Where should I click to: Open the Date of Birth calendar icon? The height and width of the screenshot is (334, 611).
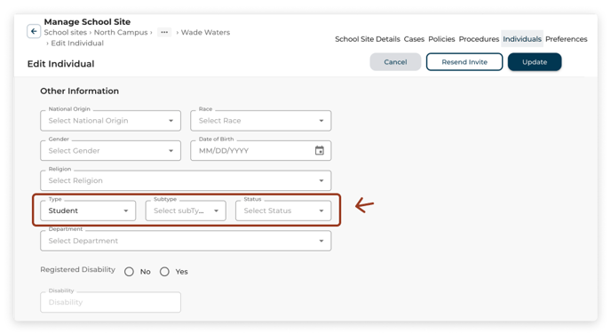[320, 150]
